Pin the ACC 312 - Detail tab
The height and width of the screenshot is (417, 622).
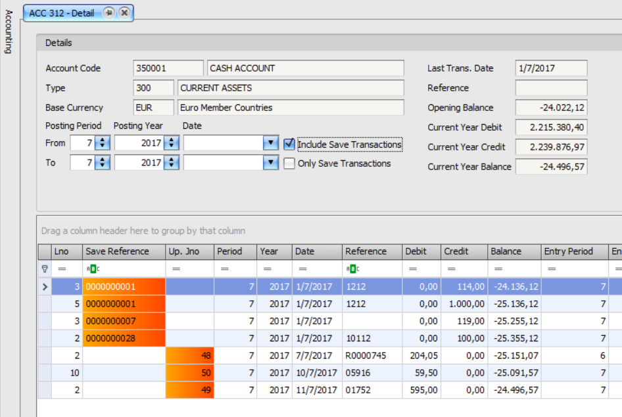(x=110, y=12)
